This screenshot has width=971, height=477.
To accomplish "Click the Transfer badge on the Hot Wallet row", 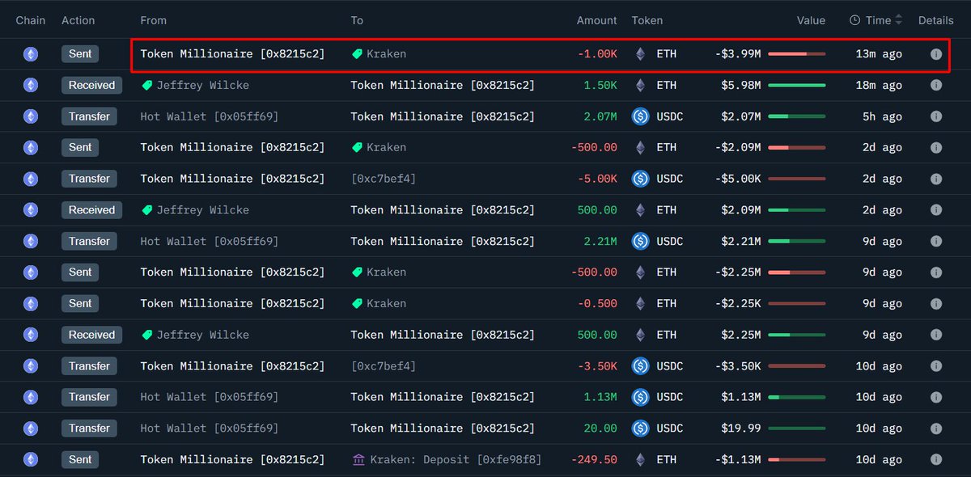I will [89, 116].
